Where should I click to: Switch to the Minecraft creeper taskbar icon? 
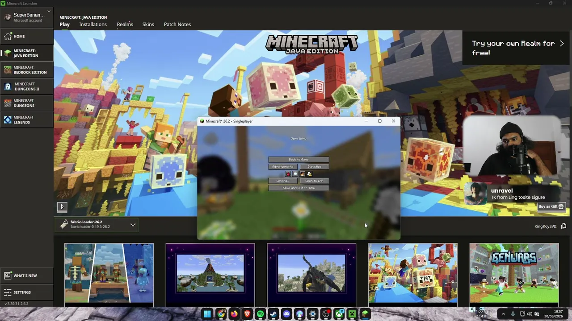(x=352, y=314)
